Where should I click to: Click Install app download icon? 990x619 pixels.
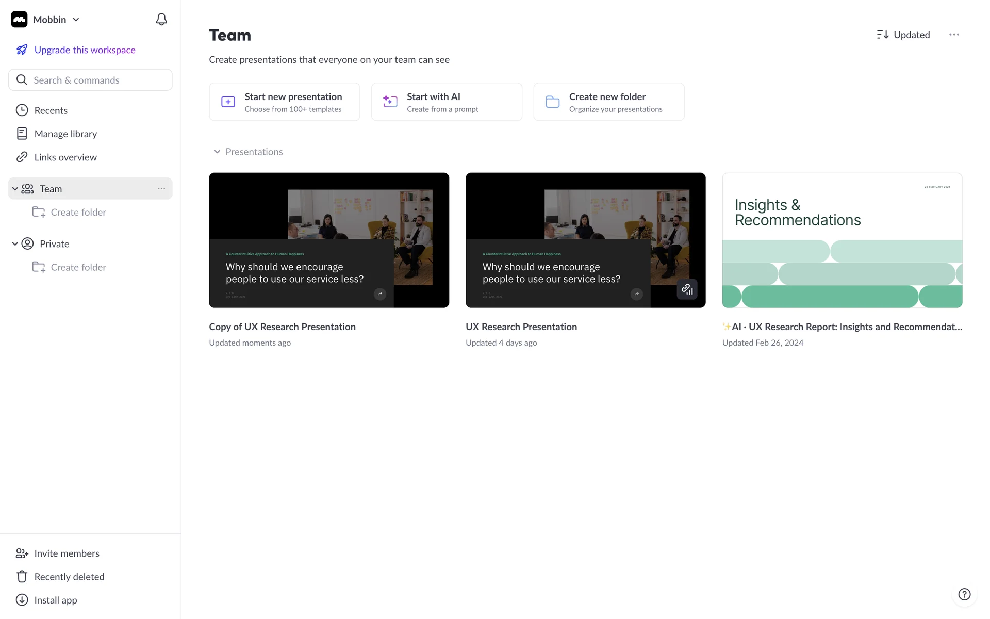[22, 600]
